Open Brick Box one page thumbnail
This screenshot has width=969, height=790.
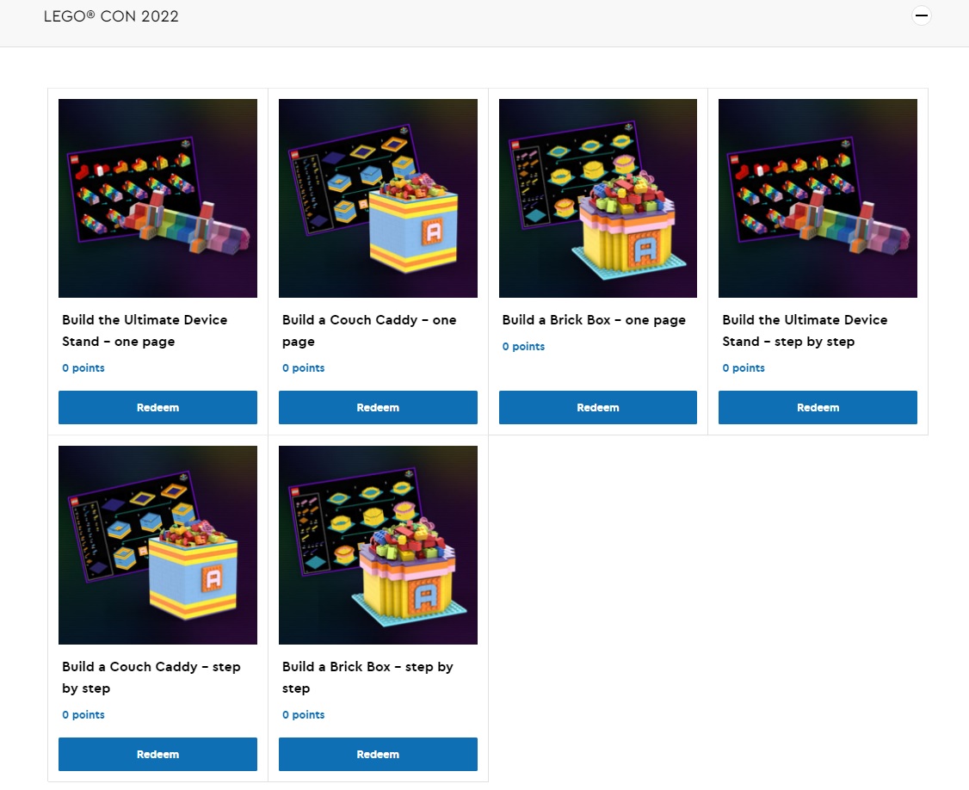click(x=597, y=199)
